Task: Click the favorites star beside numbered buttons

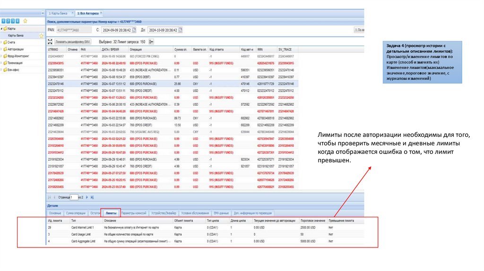Action: pyautogui.click(x=25, y=21)
